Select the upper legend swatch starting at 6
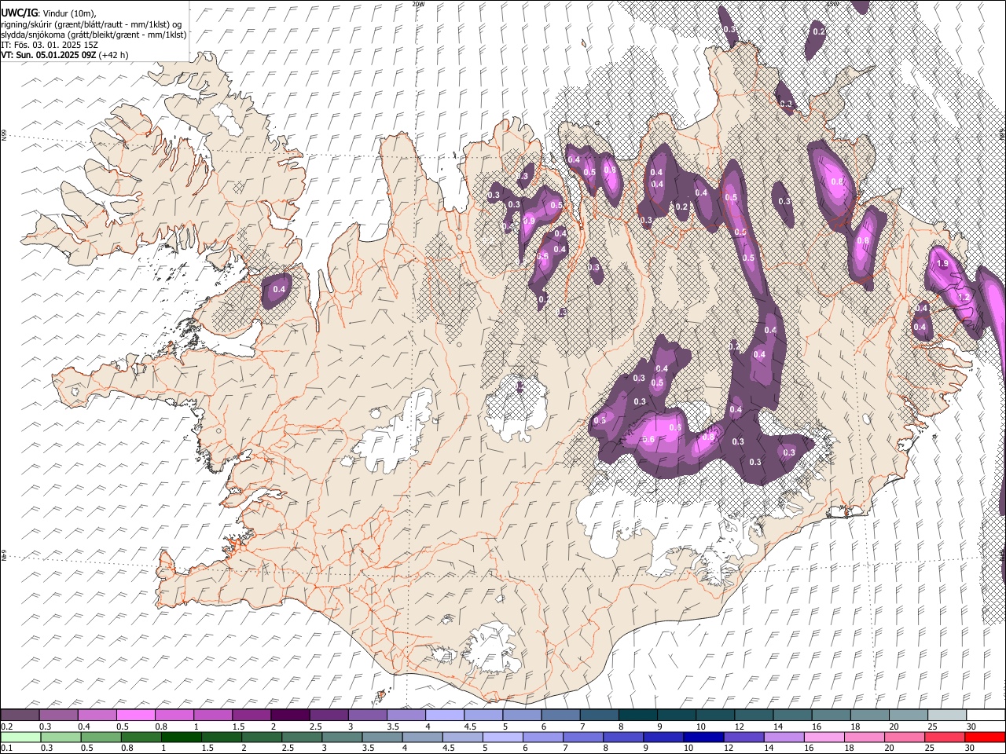1006x754 pixels. [560, 715]
